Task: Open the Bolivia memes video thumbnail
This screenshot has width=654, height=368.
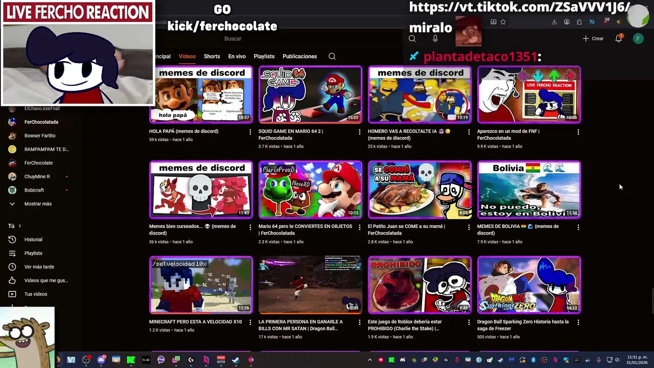Action: [529, 190]
